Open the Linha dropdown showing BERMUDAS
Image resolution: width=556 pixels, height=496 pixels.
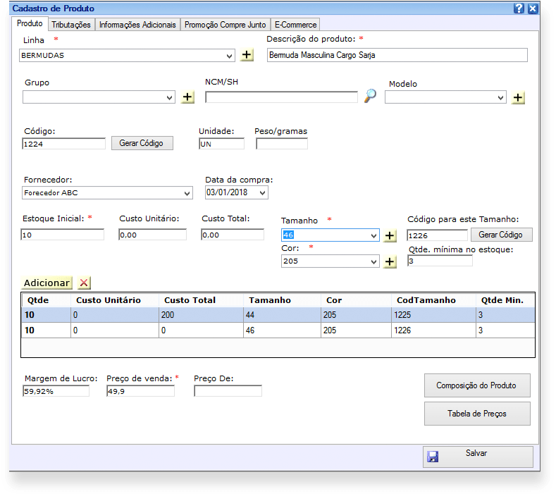point(127,56)
